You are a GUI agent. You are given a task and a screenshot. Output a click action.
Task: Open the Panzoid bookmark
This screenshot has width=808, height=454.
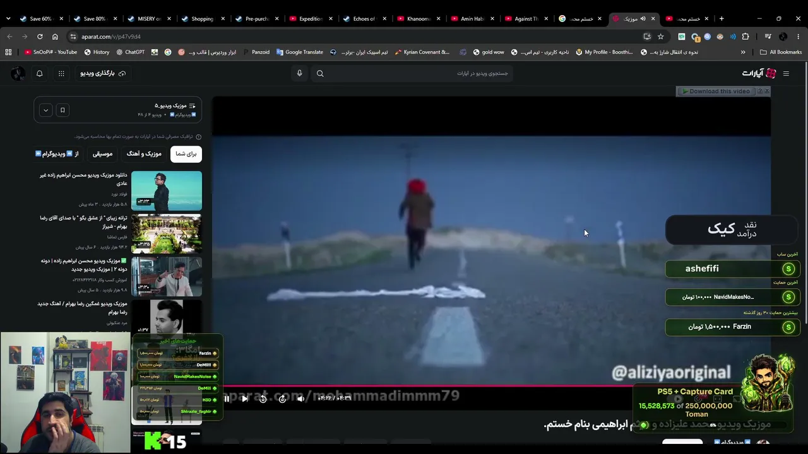256,52
